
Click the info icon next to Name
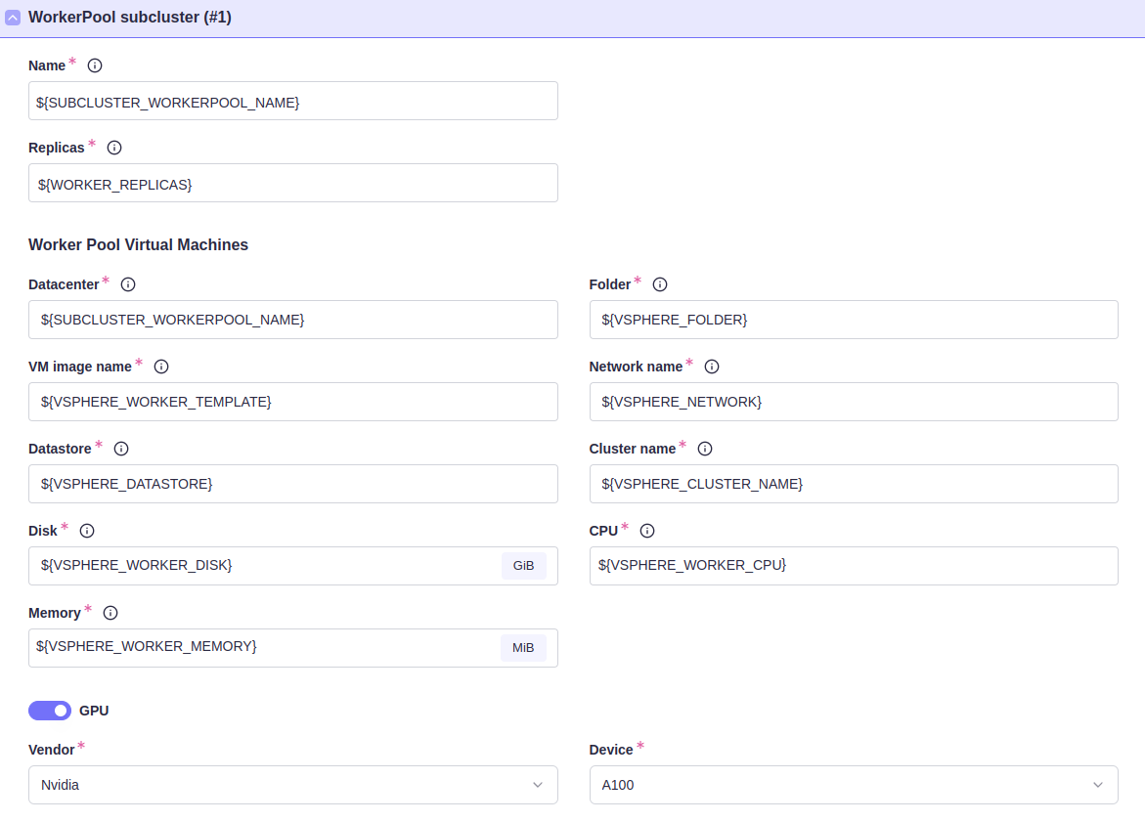pos(95,65)
